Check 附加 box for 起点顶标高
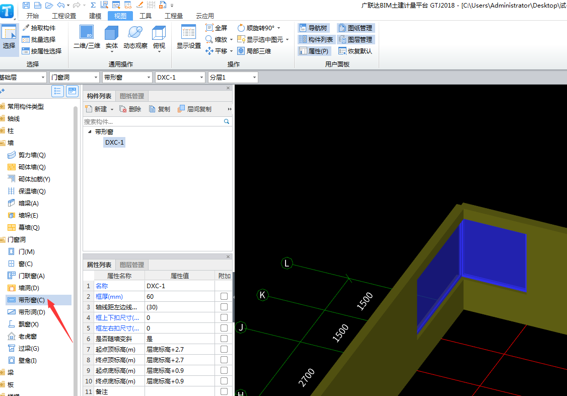This screenshot has width=567, height=396. [224, 349]
